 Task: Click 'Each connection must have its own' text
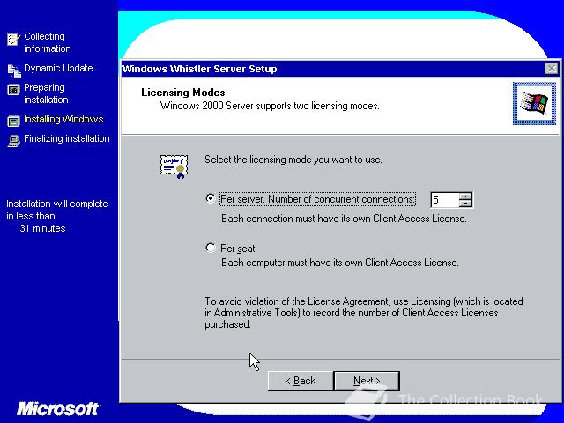tap(296, 219)
